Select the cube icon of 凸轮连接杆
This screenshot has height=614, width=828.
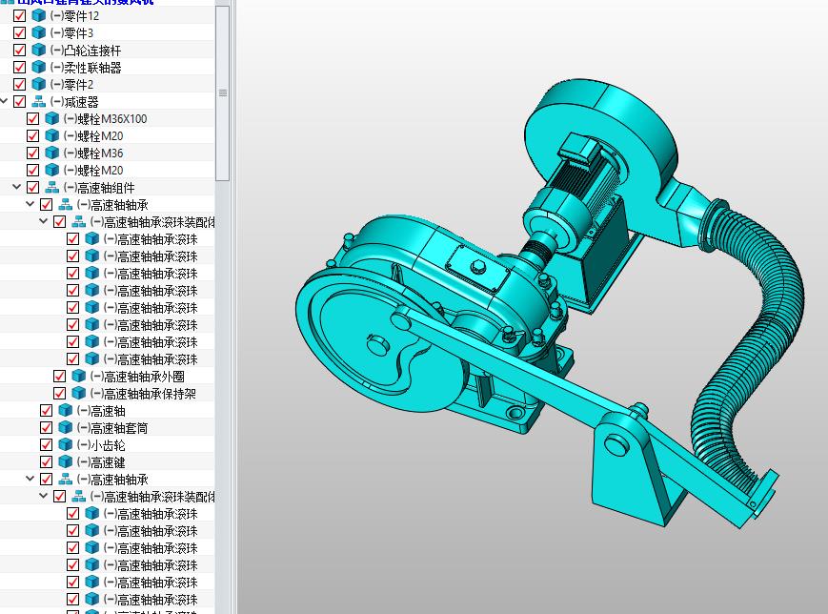click(38, 51)
